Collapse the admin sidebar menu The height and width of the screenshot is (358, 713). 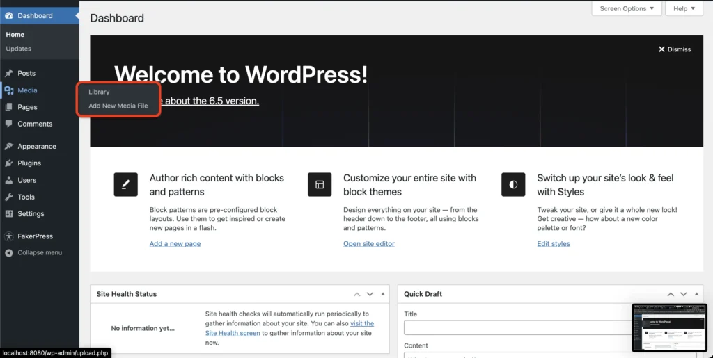[39, 252]
